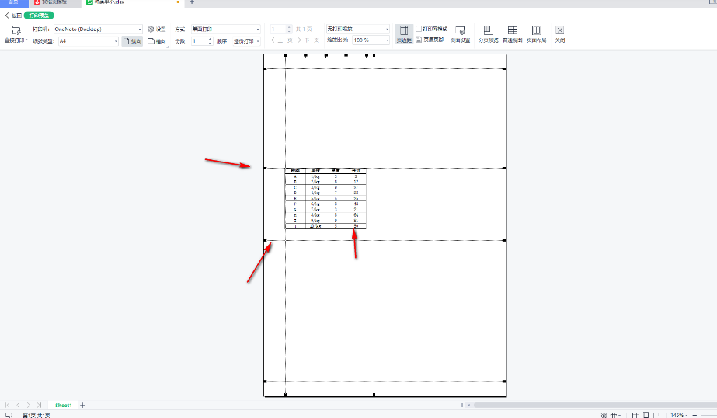Increase copies with the up stepper arrow

point(211,39)
